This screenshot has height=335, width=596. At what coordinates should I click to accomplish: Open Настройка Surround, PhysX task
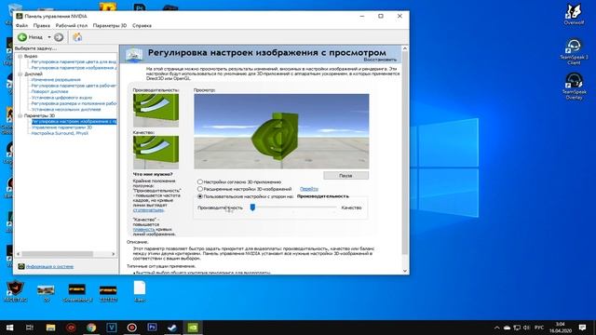pyautogui.click(x=60, y=133)
